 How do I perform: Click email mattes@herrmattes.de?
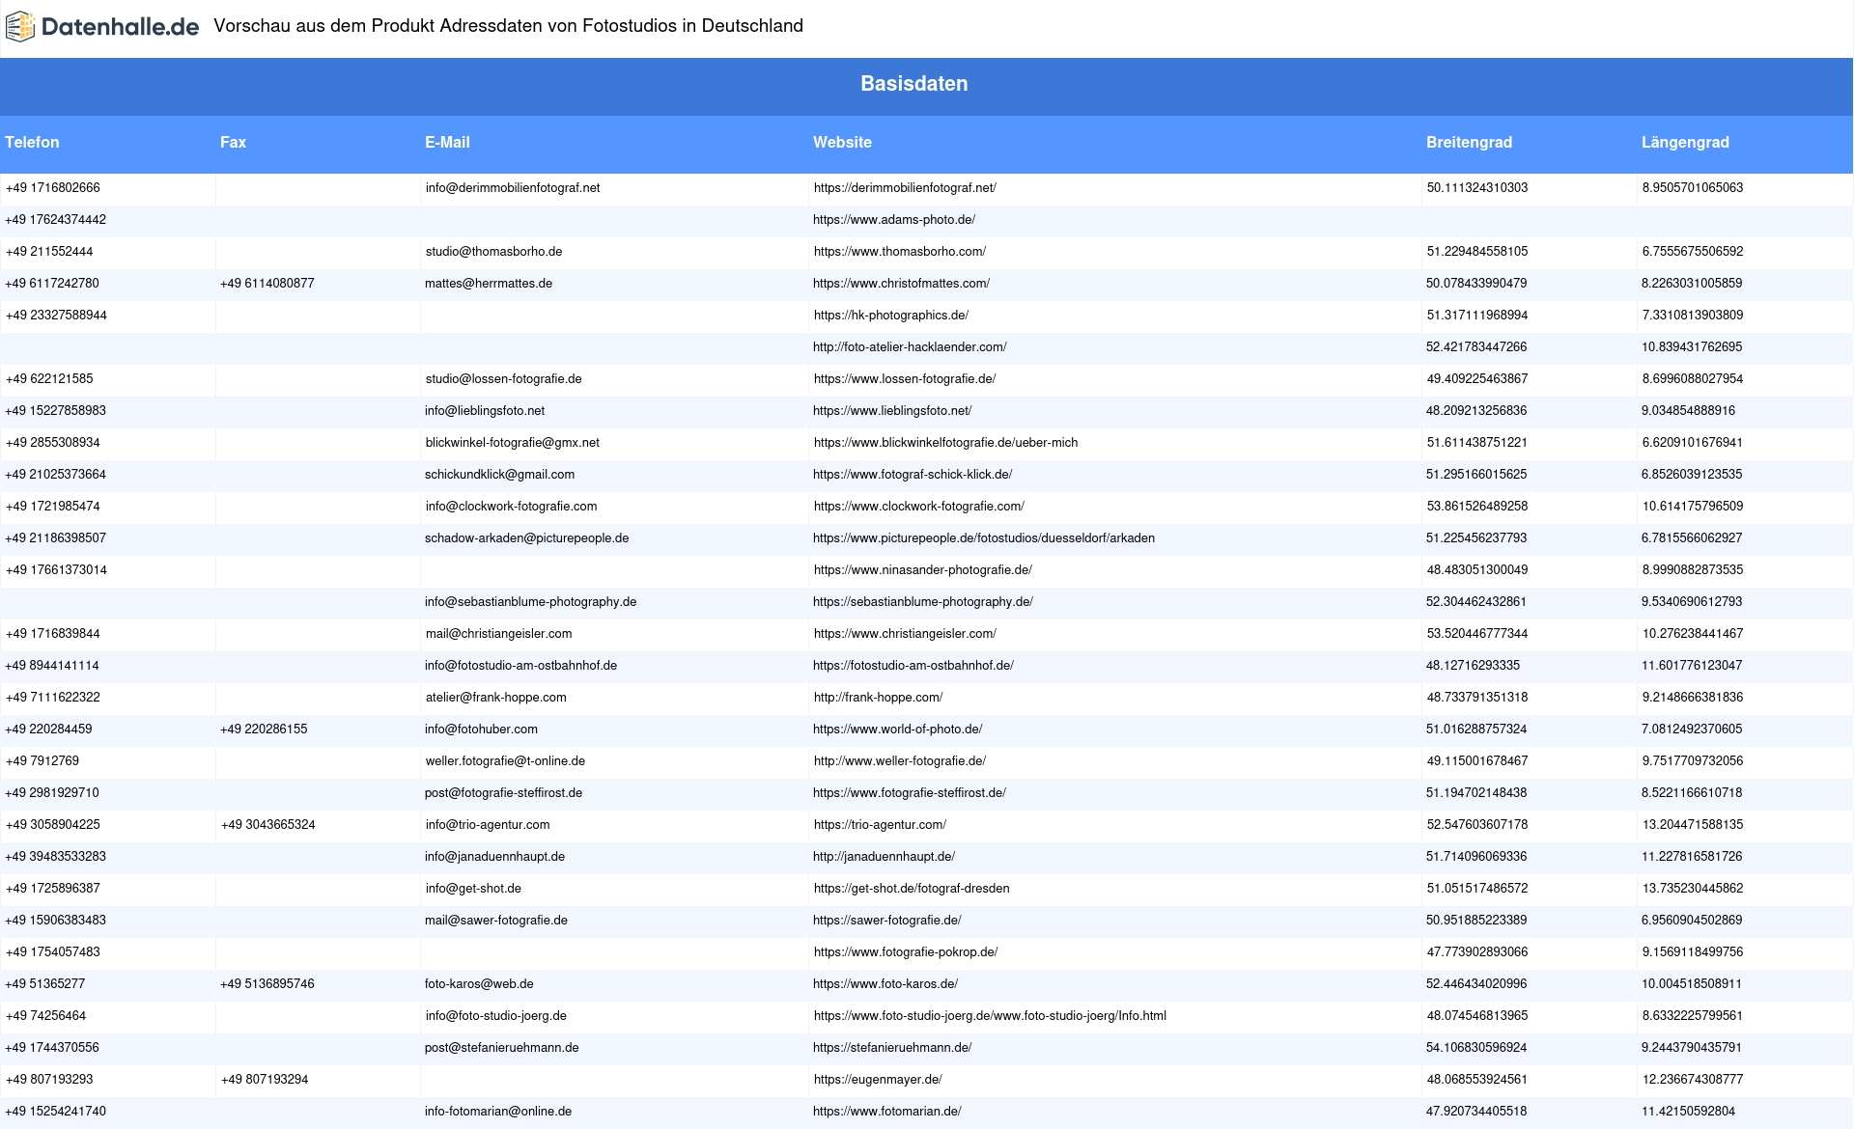489,284
